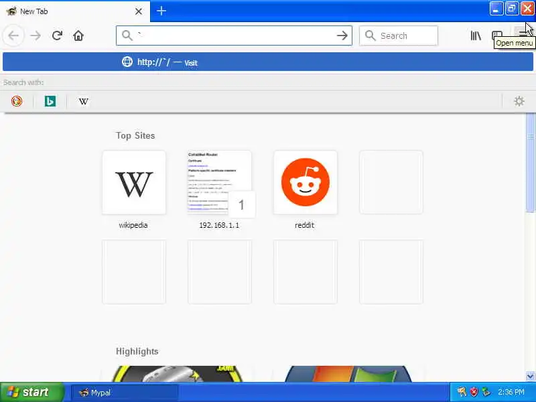Open the right Highlights card with Windows logo

click(348, 373)
